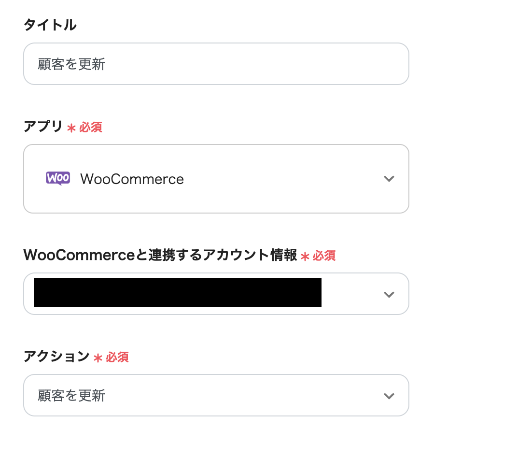Click the アクション field label
532x458 pixels.
click(x=56, y=357)
